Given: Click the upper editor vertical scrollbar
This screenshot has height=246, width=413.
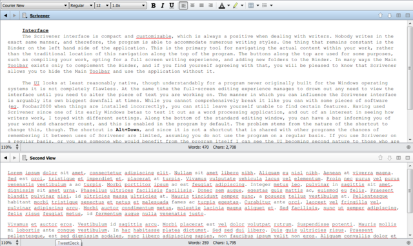Looking at the screenshot, I should pyautogui.click(x=410, y=82).
